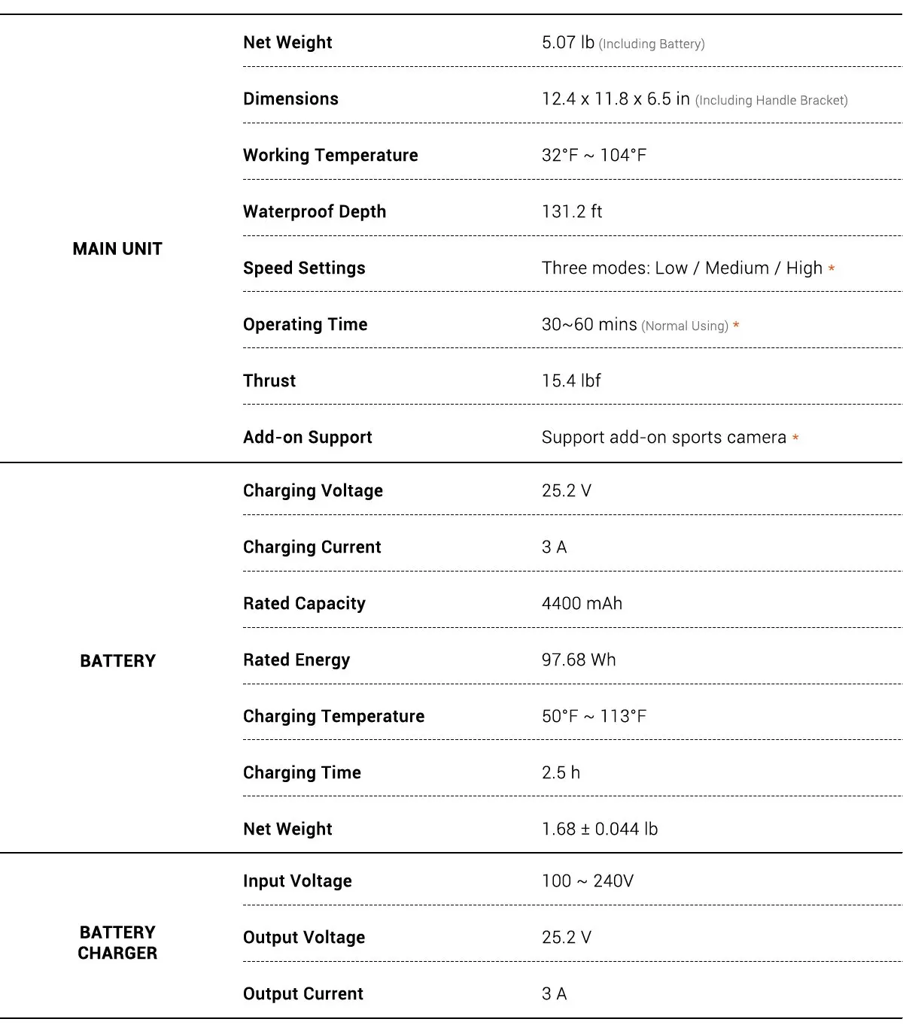Click the main unit Net Weight 5.07 lb value

coord(568,43)
